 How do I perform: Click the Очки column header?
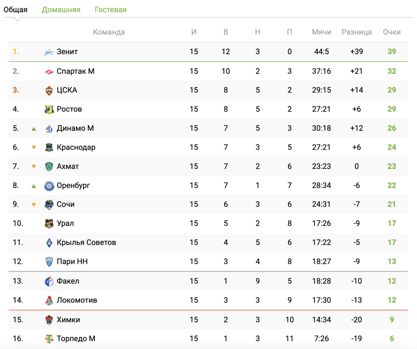(392, 32)
